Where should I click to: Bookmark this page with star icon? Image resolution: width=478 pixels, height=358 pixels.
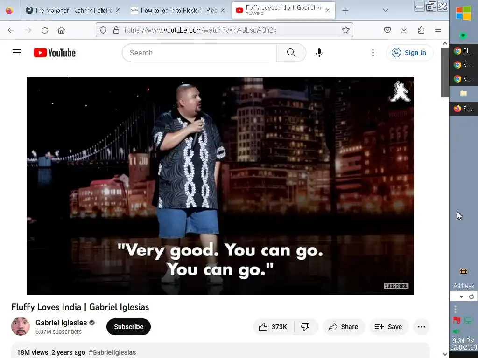tap(346, 30)
